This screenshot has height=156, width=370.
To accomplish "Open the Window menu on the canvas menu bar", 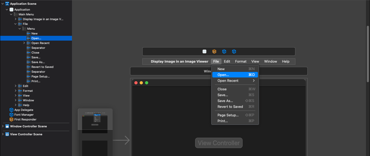I will pos(271,61).
